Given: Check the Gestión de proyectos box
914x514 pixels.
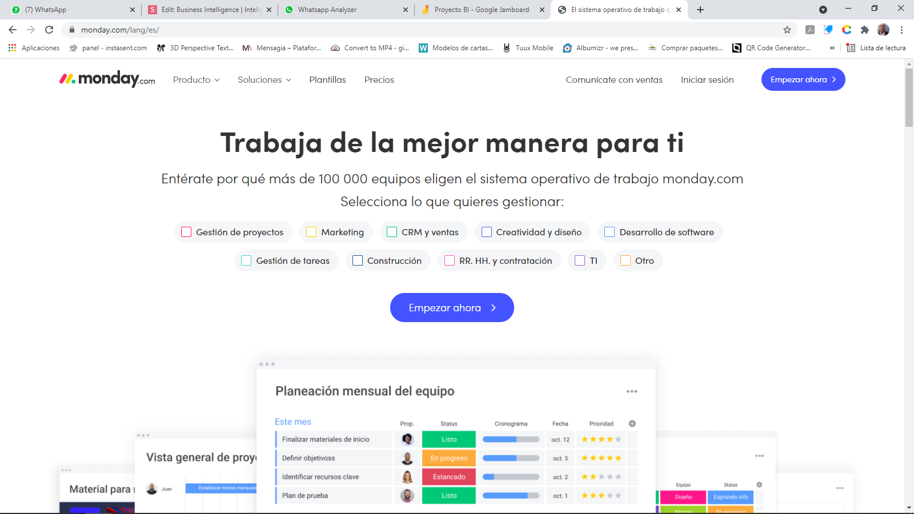Looking at the screenshot, I should point(186,232).
